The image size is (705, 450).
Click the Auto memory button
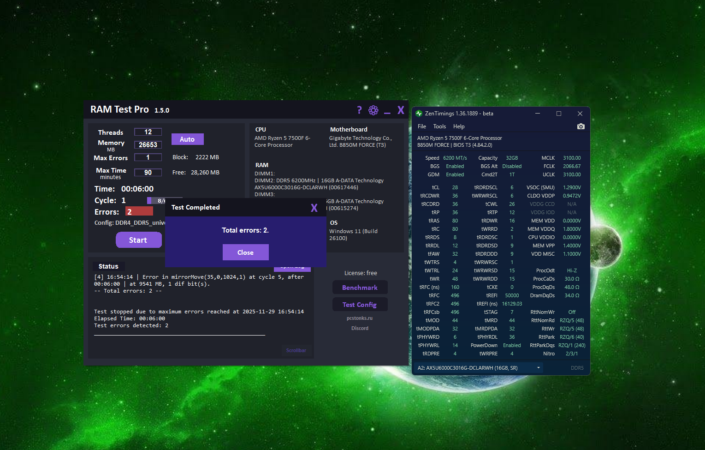coord(187,139)
